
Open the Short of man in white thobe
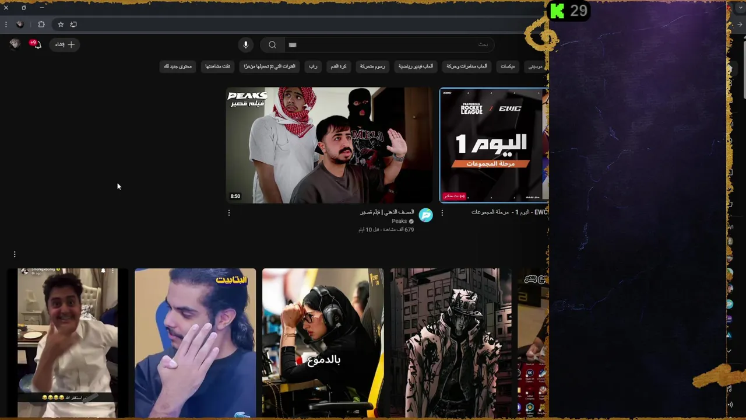pyautogui.click(x=68, y=343)
